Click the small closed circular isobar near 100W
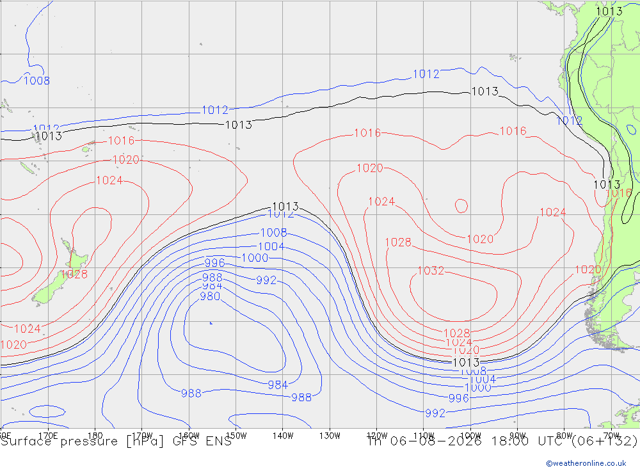This screenshot has height=469, width=640. point(461,206)
